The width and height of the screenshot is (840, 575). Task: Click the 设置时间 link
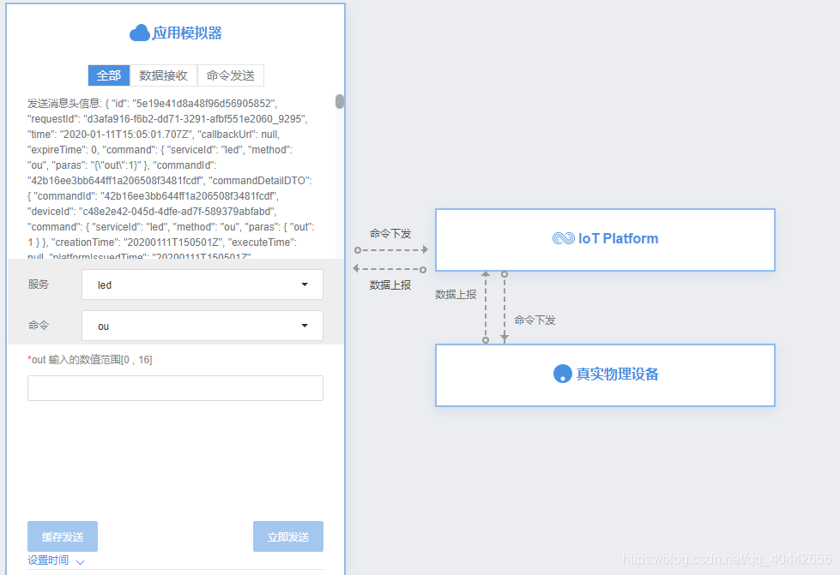click(x=48, y=560)
